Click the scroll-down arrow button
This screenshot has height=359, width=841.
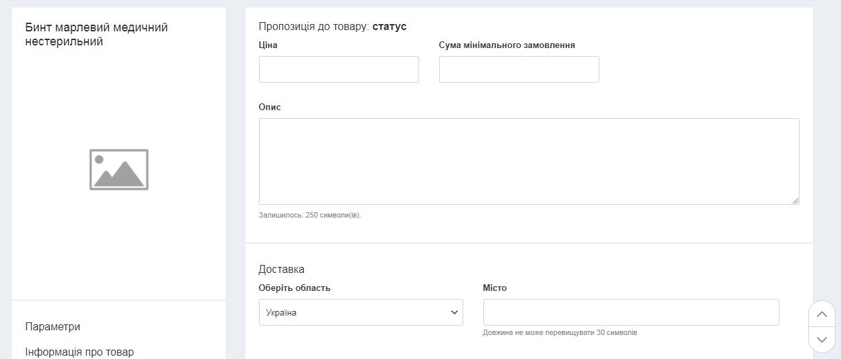point(822,340)
